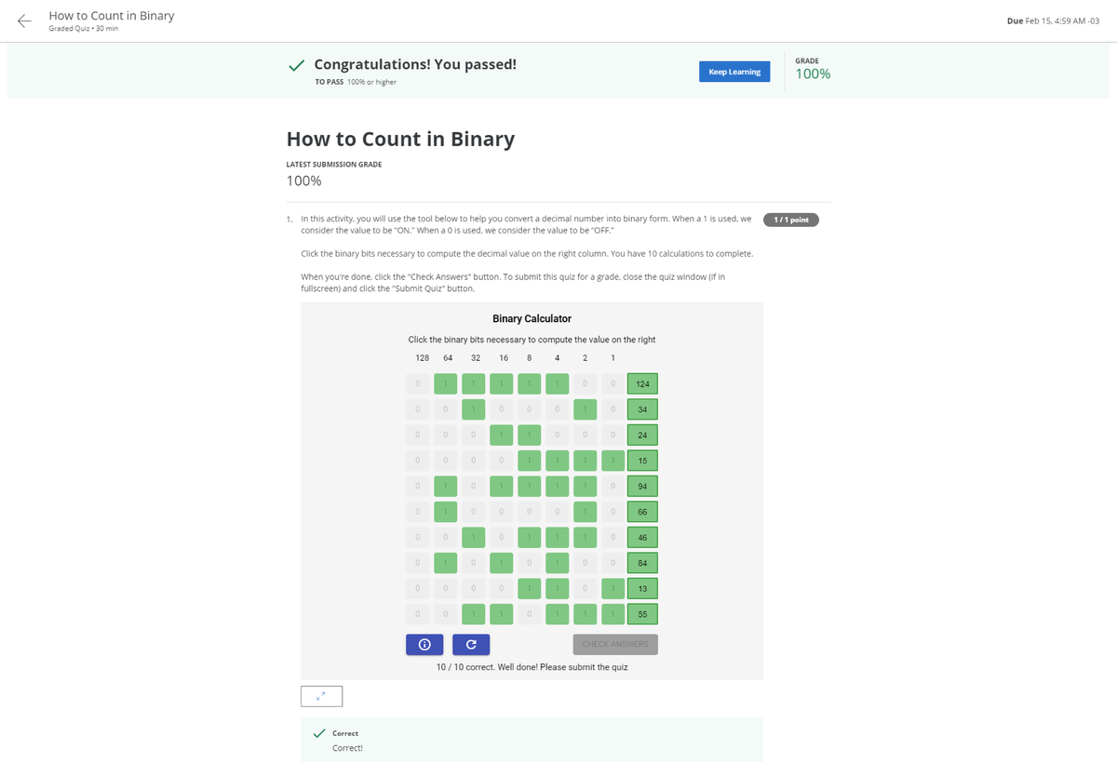
Task: Toggle the 16 bit in the row showing 24
Action: point(501,435)
